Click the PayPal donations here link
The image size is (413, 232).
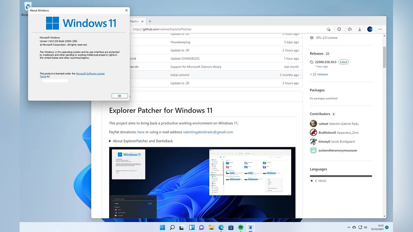pos(141,132)
